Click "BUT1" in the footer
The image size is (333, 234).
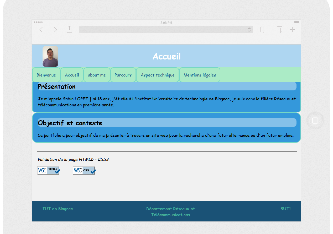tap(286, 209)
